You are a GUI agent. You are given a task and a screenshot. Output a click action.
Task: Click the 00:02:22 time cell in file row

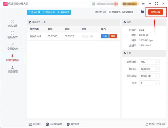coord(69,36)
